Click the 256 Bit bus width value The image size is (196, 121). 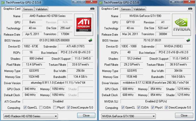coord(81,71)
